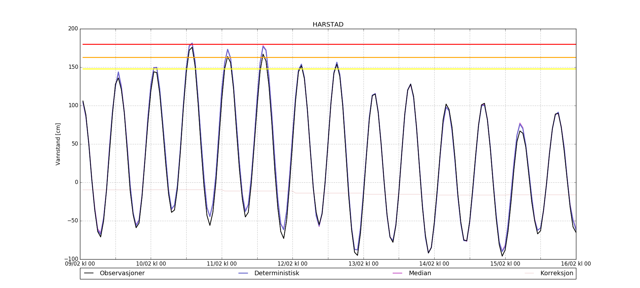Click the 09/02 kl 00 date tick label
Image resolution: width=640 pixels, height=288 pixels.
80,264
